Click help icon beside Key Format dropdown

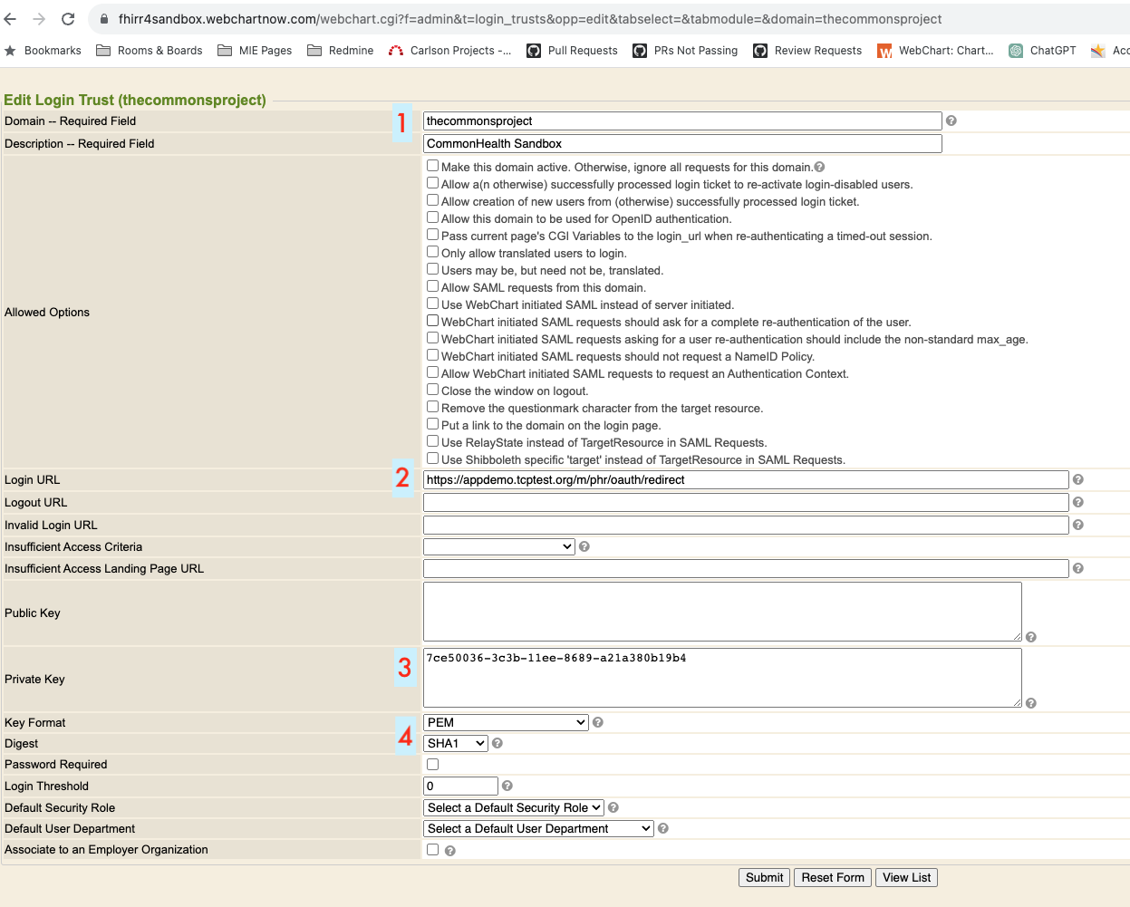[x=598, y=722]
